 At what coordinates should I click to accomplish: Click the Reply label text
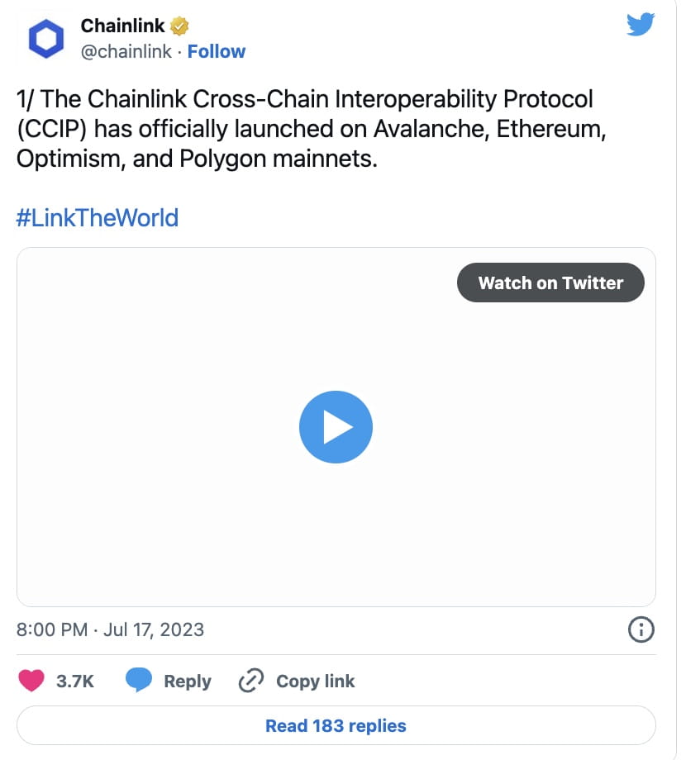(x=186, y=681)
